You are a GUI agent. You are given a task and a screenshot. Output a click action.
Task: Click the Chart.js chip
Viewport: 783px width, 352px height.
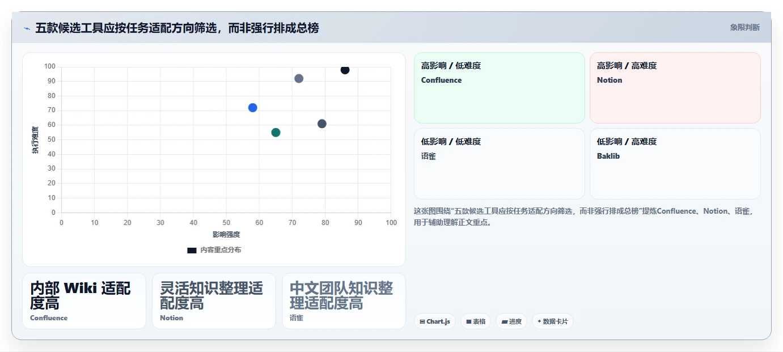coord(435,321)
